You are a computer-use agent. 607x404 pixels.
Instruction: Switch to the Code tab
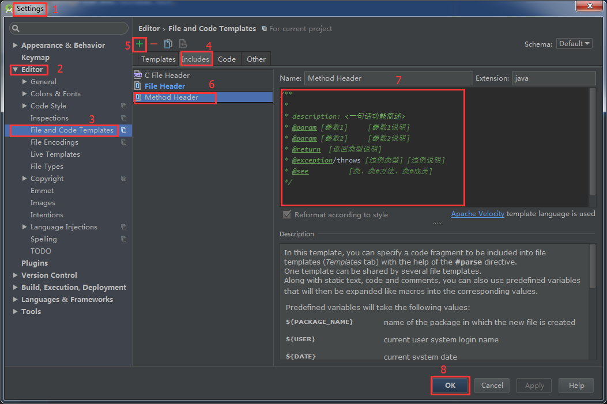point(227,59)
